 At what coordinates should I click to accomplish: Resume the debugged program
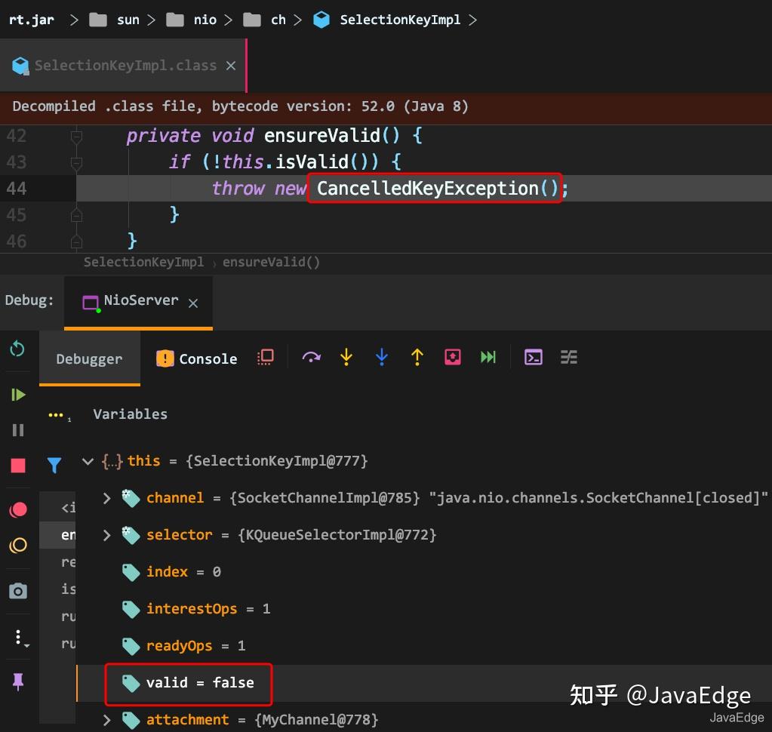[17, 394]
